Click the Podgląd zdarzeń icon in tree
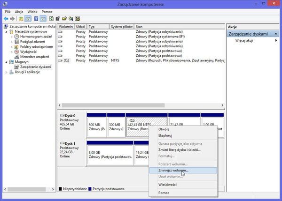 pos(16,42)
